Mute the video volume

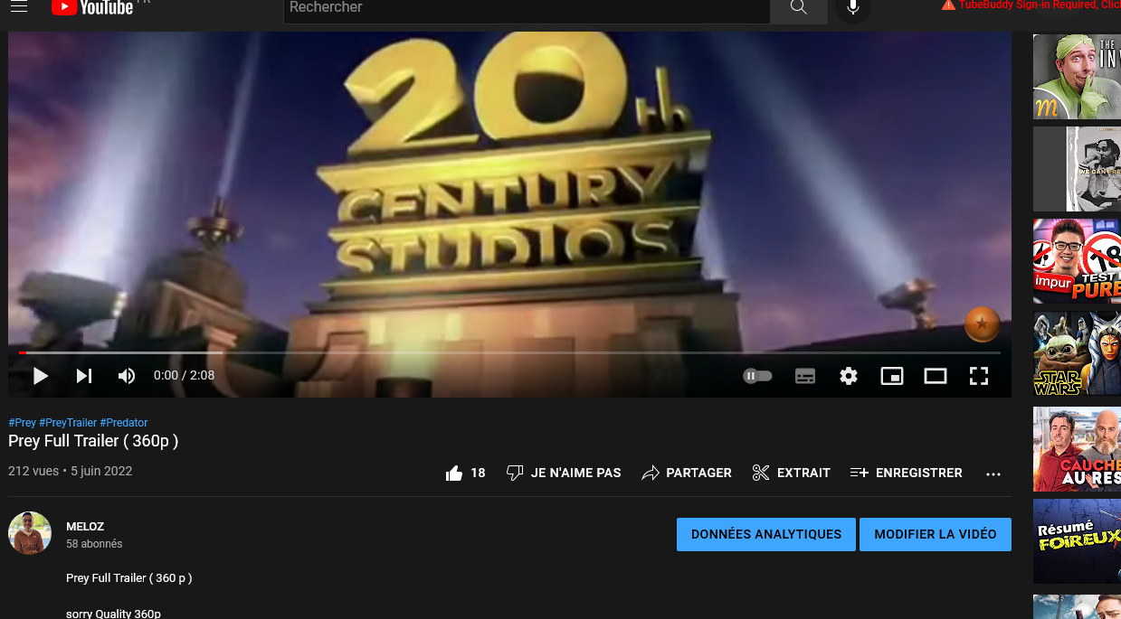(127, 376)
